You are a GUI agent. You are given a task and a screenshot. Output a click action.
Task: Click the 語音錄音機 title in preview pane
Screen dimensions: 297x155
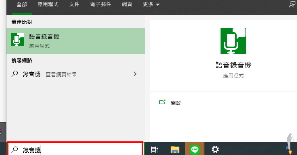tap(233, 65)
